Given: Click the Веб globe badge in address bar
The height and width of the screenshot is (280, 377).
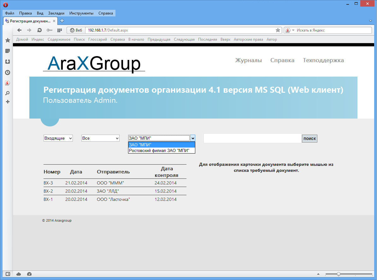Looking at the screenshot, I should 76,30.
